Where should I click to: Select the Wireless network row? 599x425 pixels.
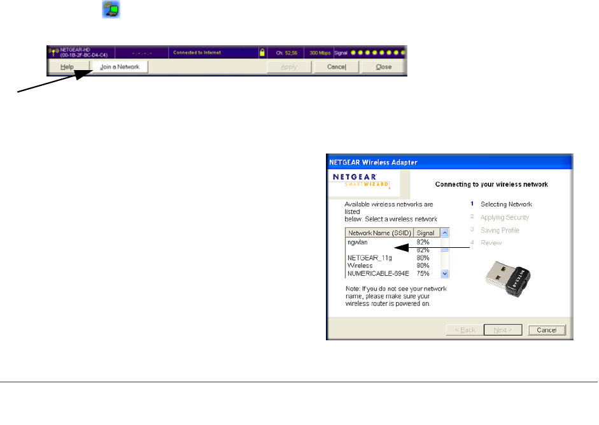392,266
